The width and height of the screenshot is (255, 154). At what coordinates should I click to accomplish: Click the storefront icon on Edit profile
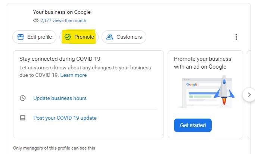(21, 37)
